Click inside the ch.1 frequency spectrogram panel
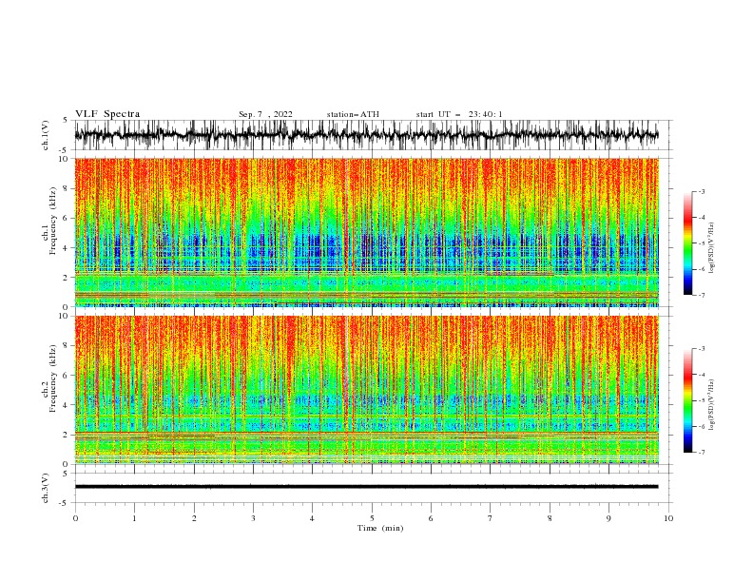Image resolution: width=753 pixels, height=582 pixels. [x=366, y=232]
